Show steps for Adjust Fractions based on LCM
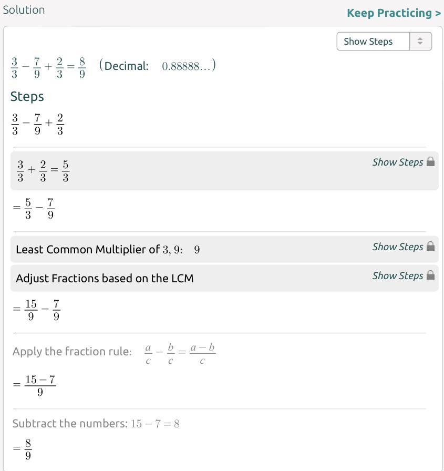The height and width of the screenshot is (471, 444). [397, 275]
